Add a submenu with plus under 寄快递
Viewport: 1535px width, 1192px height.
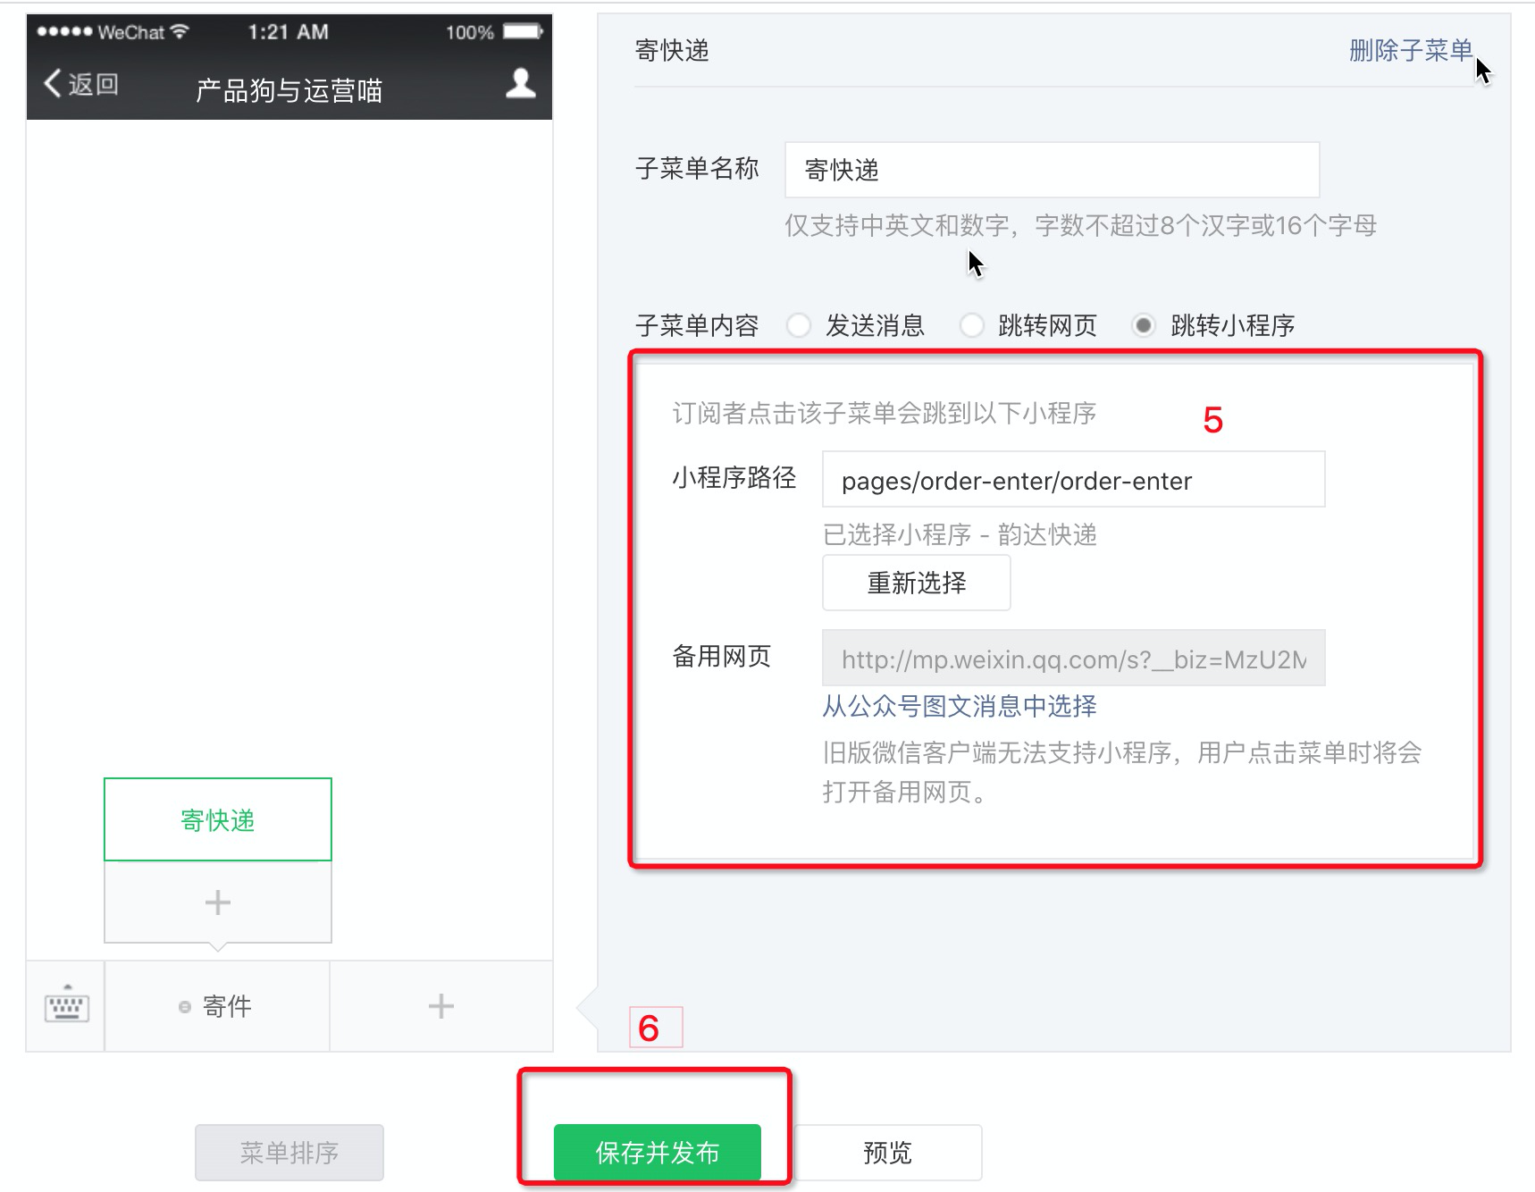218,902
